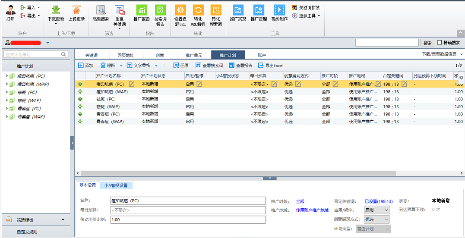Toggle the 精确搜索 checkbox
Viewport: 465px width, 238px height.
click(x=440, y=43)
